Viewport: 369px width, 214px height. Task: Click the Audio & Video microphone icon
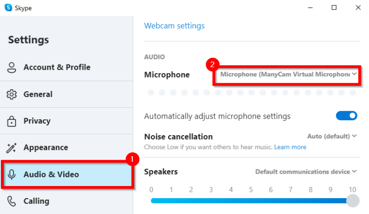[x=12, y=175]
